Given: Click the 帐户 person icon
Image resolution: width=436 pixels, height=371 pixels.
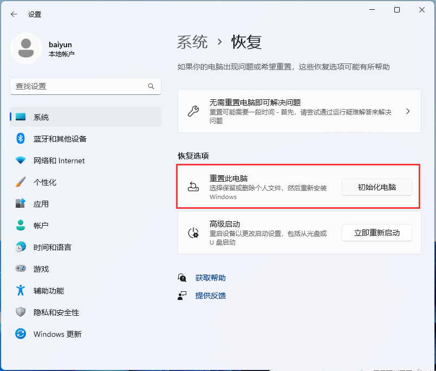Looking at the screenshot, I should 21,225.
